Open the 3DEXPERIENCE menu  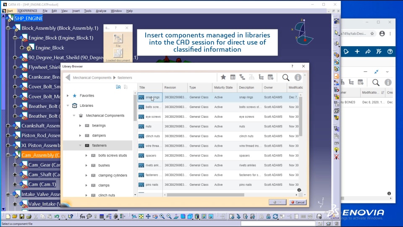pyautogui.click(x=27, y=11)
